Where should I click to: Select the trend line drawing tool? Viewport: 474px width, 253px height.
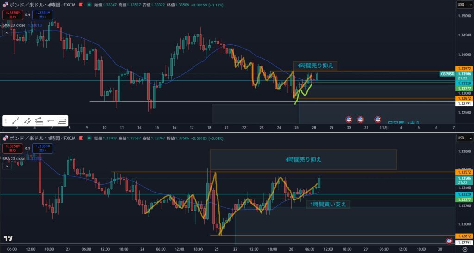coord(15,121)
